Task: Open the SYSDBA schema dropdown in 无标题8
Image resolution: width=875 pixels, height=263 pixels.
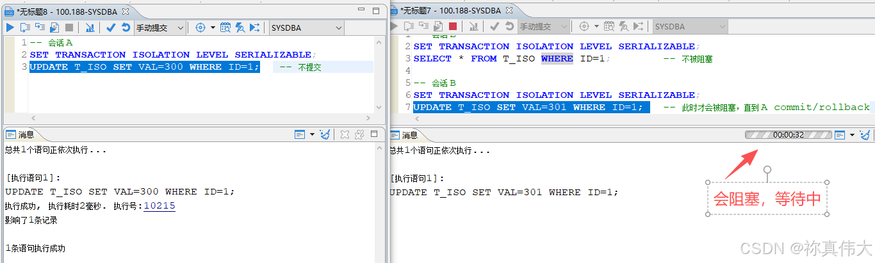Action: click(x=307, y=28)
